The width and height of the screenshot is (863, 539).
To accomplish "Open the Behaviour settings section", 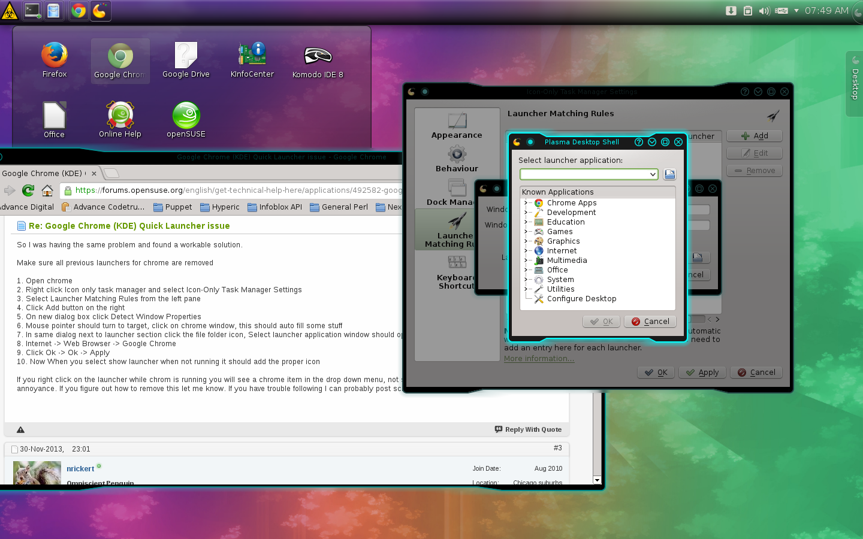I will pos(457,160).
